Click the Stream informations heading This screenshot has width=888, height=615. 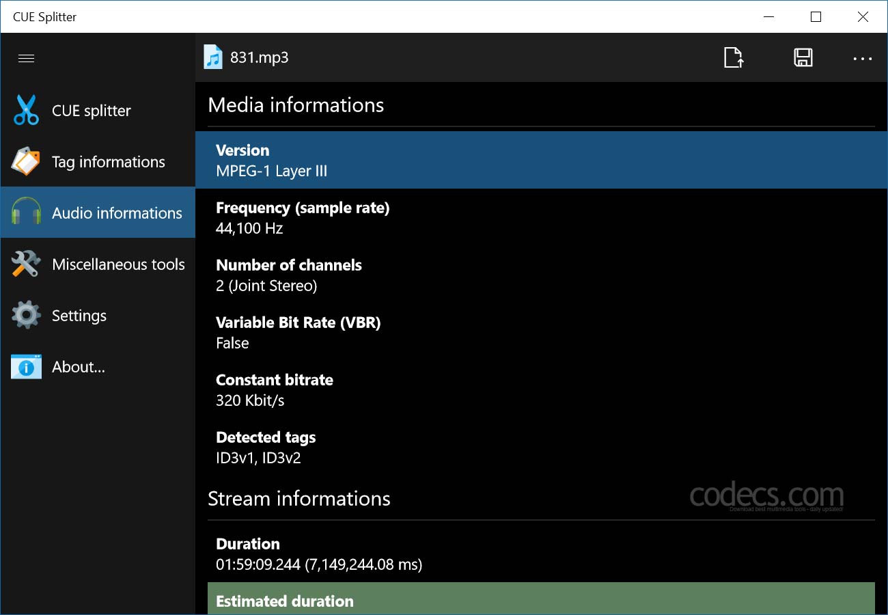(299, 498)
